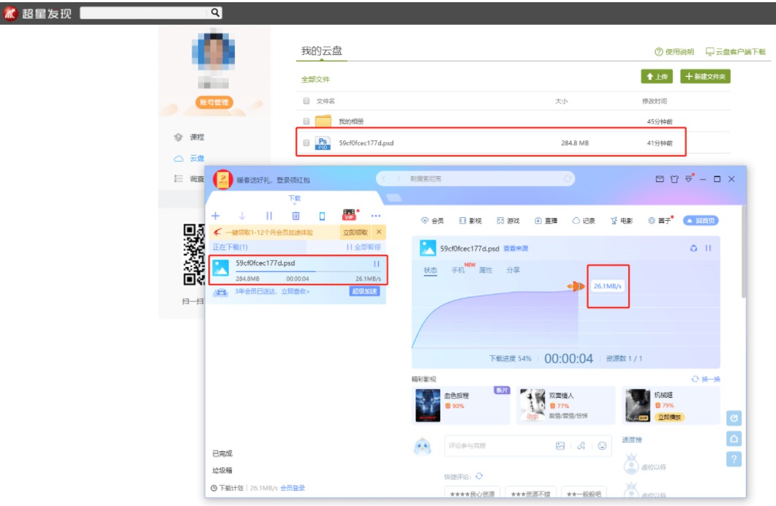Open the mail message icon in Xunlei title bar
The width and height of the screenshot is (776, 506).
coord(660,179)
